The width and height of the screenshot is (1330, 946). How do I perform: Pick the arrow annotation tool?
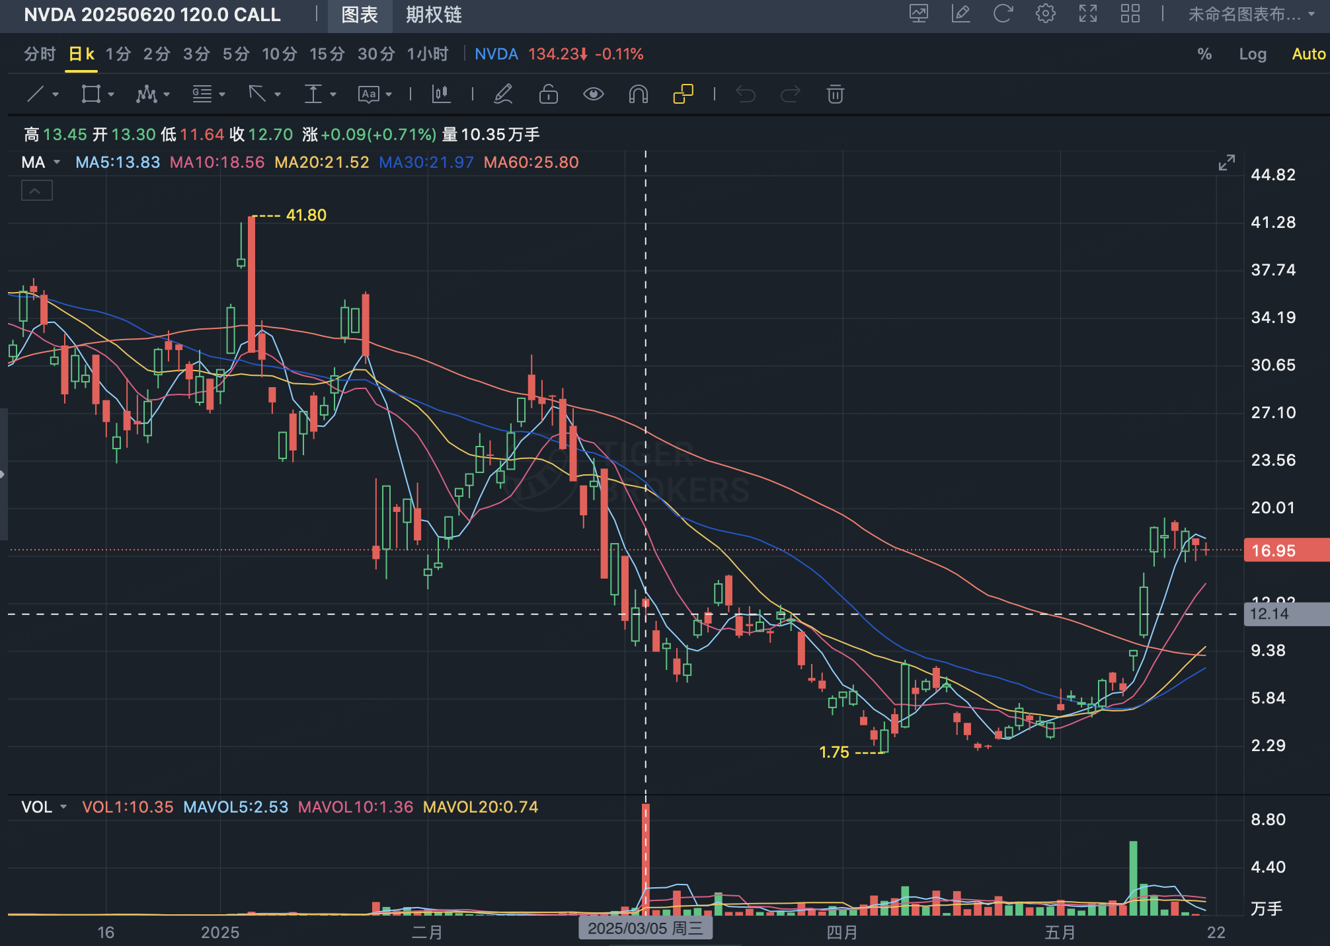[x=257, y=94]
